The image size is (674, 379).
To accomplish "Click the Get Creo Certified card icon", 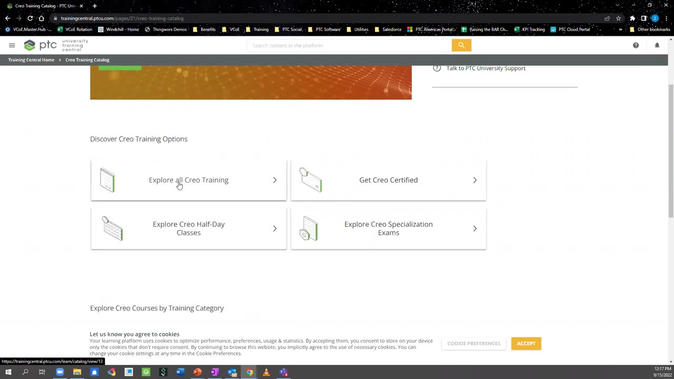I will click(311, 180).
